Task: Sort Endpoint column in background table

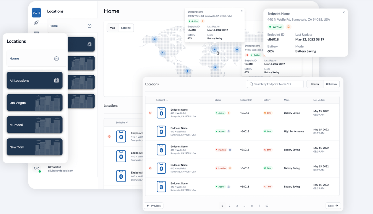Action: pos(122,123)
